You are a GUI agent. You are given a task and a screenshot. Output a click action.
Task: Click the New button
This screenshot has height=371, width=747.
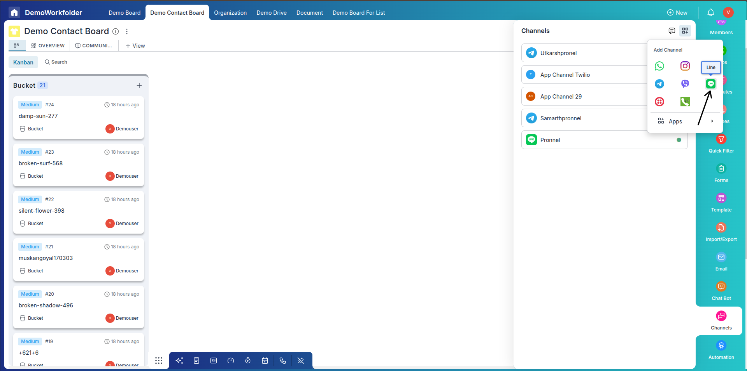pos(677,13)
